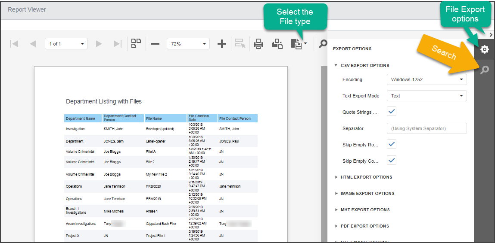
Task: Print the current page only
Action: 277,44
